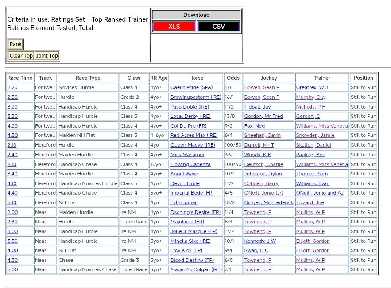391x288 pixels.
Task: Open the 4.10 Hereford race link
Action: point(12,183)
